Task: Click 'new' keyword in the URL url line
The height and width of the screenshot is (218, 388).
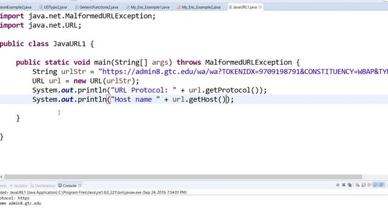Action: coord(79,81)
